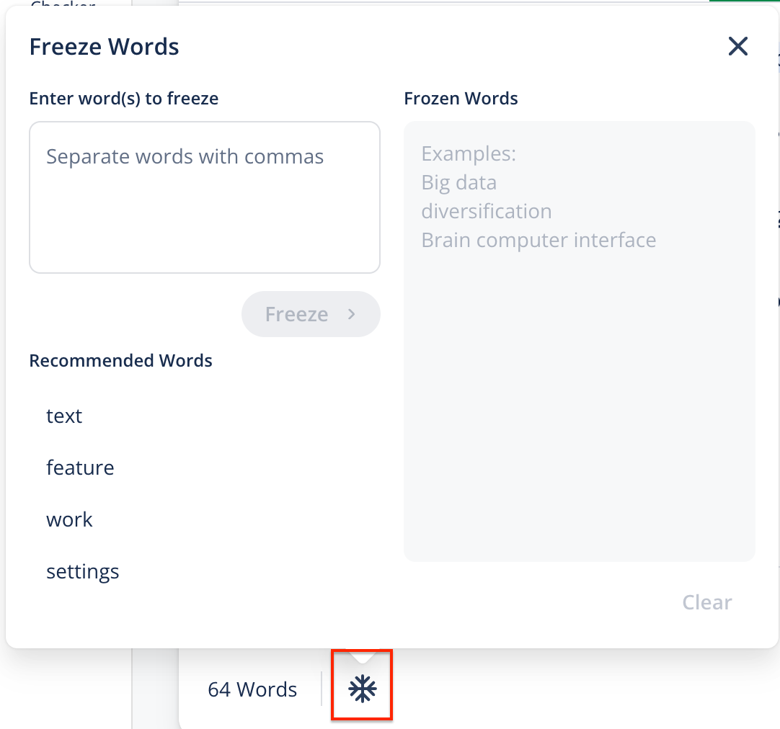
Task: Pick recommended word 'work'
Action: (69, 519)
